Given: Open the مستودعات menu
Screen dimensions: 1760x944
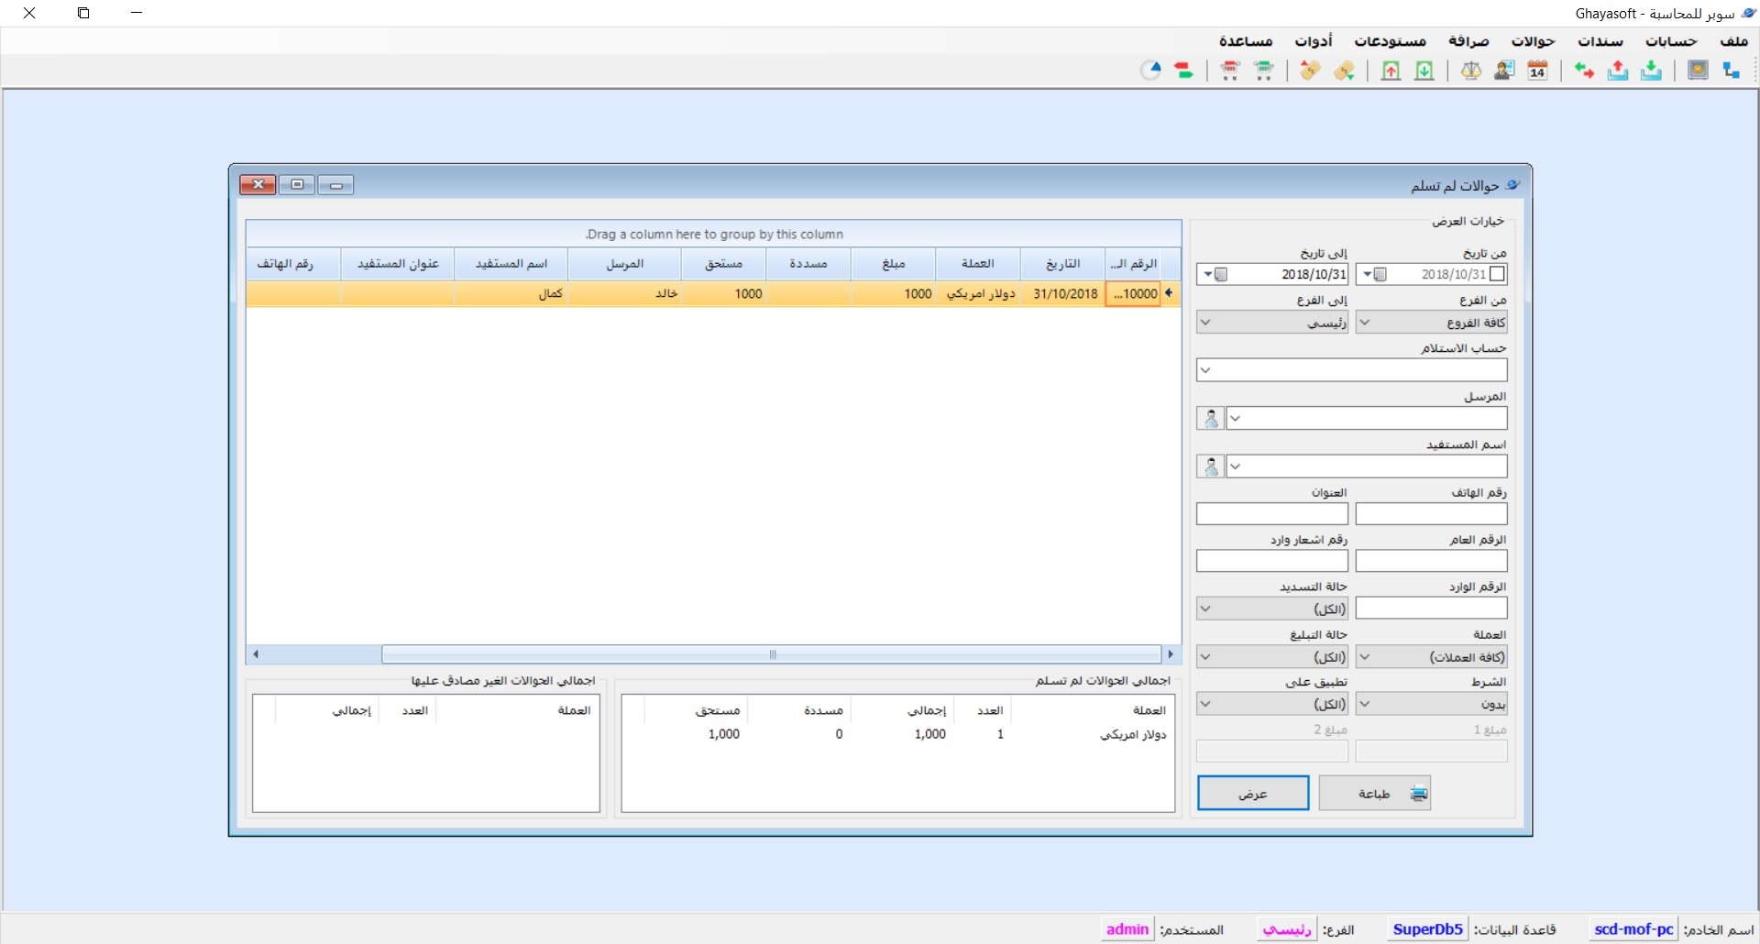Looking at the screenshot, I should click(x=1391, y=41).
